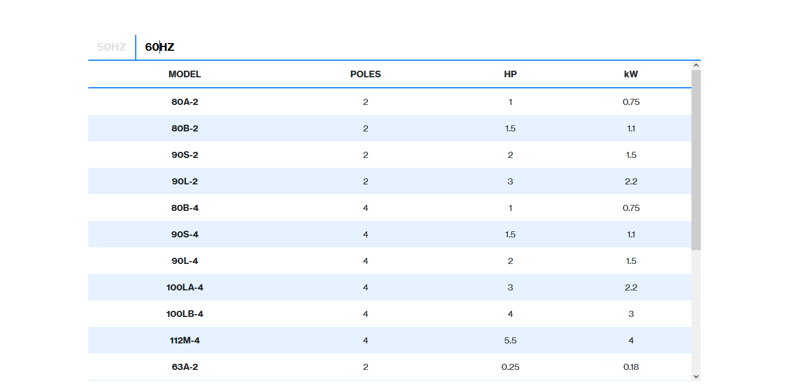Click the HP column header

510,74
